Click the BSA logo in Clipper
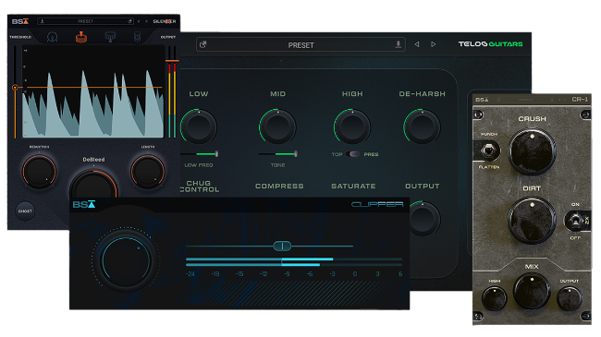 83,204
